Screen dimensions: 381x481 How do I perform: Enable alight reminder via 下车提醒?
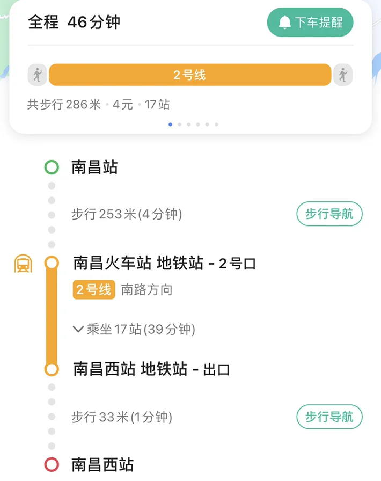[x=310, y=22]
